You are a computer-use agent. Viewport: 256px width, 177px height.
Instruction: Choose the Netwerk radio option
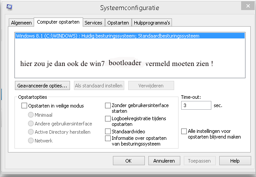[x=31, y=140]
